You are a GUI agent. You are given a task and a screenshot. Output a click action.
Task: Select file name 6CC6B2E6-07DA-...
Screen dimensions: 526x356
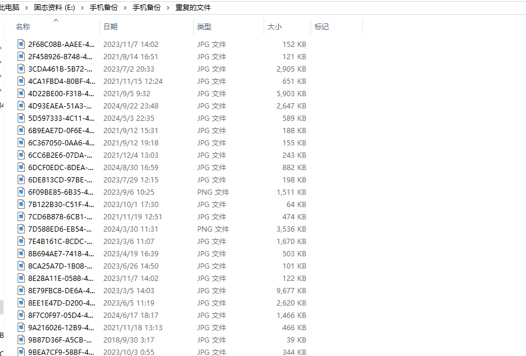click(x=60, y=155)
